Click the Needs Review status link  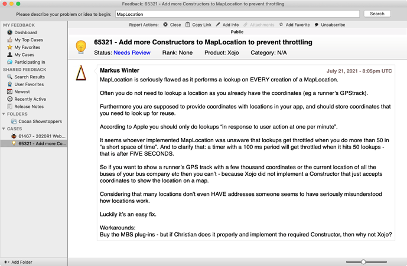click(x=132, y=52)
